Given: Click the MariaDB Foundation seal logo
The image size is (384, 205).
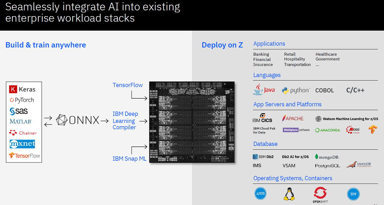Looking at the screenshot, I should point(359,165).
